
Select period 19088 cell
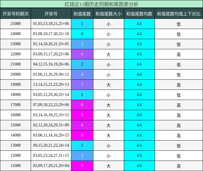(x=16, y=85)
